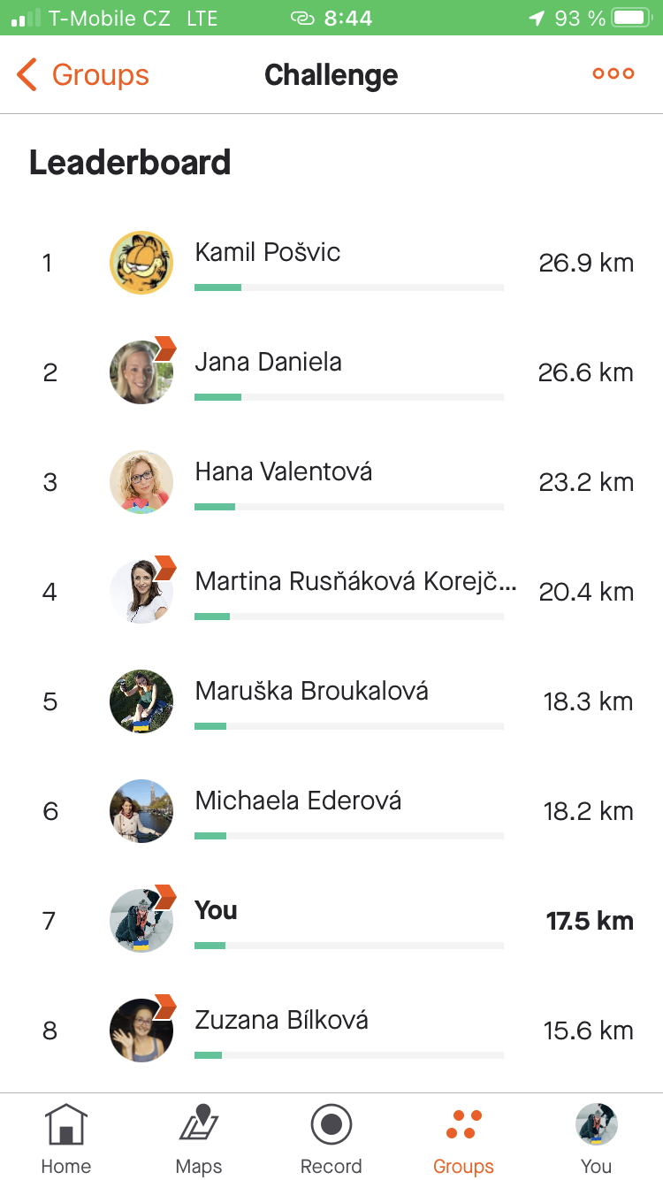Select the Groups tab icon

click(x=463, y=1125)
